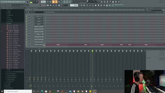
Task: Click the mixer view icon
Action: click(x=90, y=5)
